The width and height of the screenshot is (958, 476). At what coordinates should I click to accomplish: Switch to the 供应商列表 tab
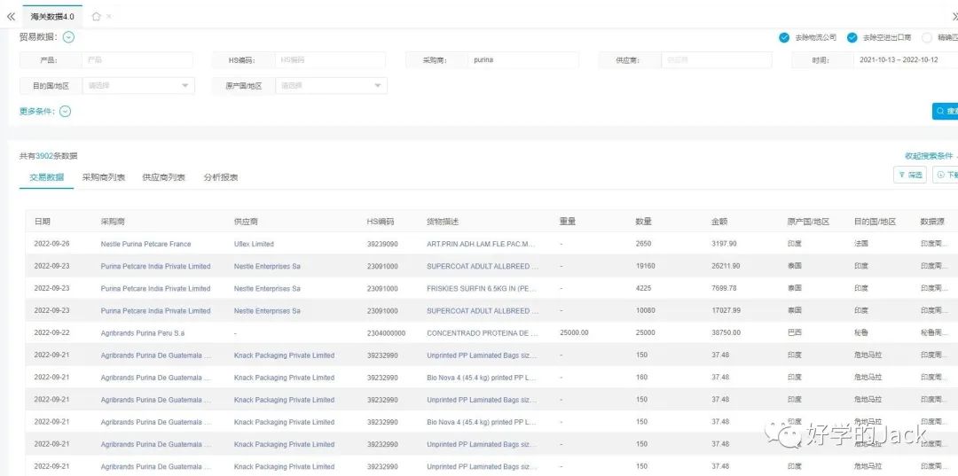coord(164,177)
